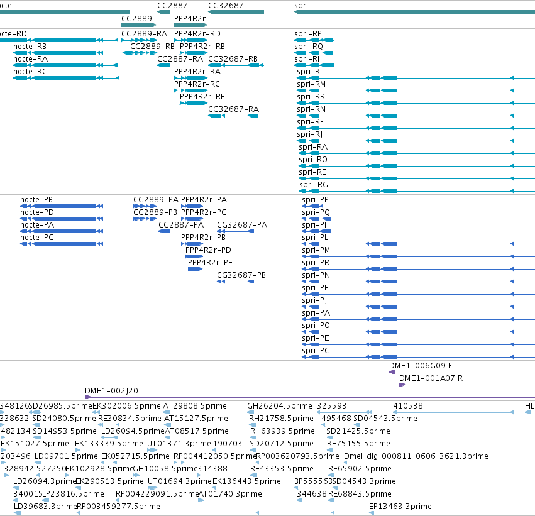Viewport: 535px width, 516px height.
Task: Open transcript nocte-RB
Action: click(30, 47)
